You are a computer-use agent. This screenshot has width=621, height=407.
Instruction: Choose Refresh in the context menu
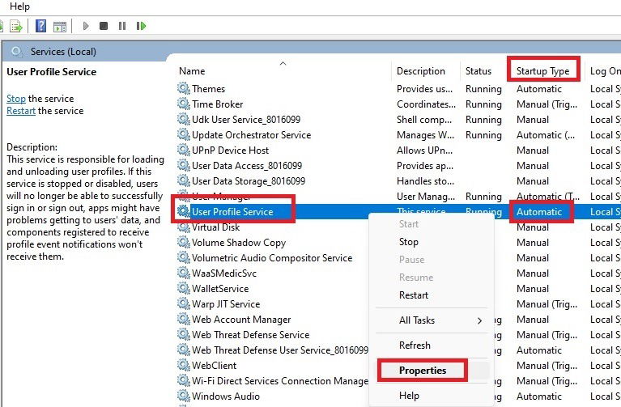[415, 346]
